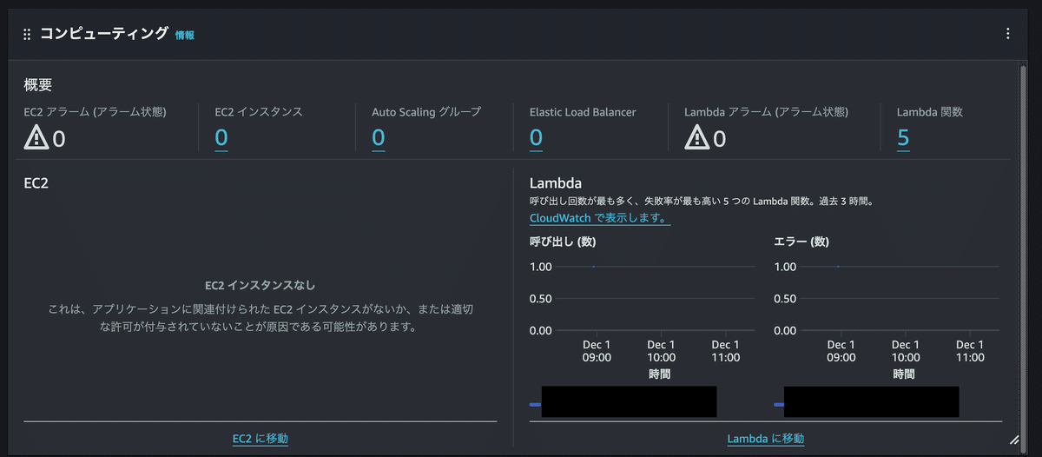The width and height of the screenshot is (1042, 457).
Task: Click the EC2 アラーム (アラーム状態) label
Action: pos(96,111)
